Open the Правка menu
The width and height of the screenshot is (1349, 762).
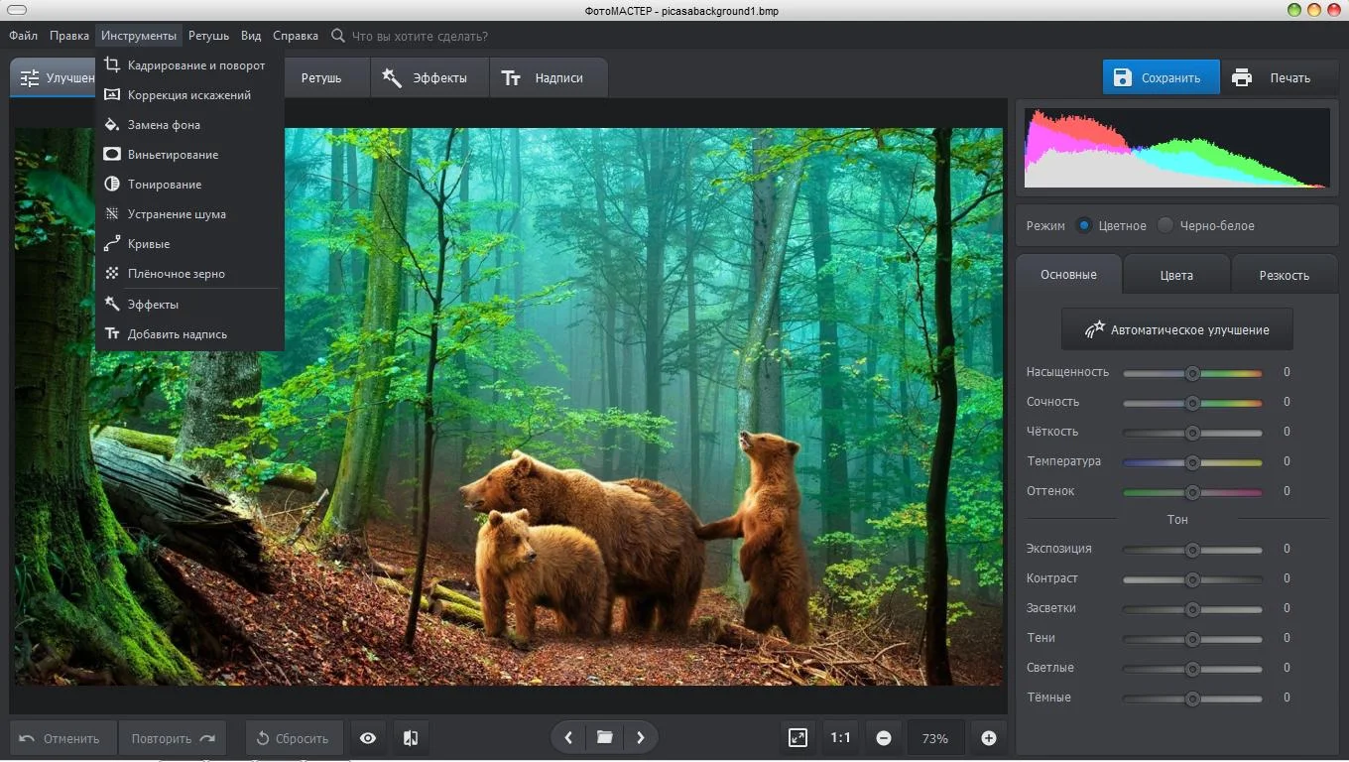[x=69, y=36]
